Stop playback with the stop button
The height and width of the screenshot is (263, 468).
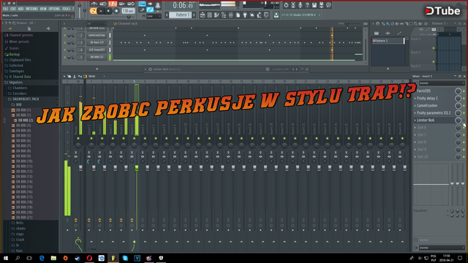coord(109,11)
